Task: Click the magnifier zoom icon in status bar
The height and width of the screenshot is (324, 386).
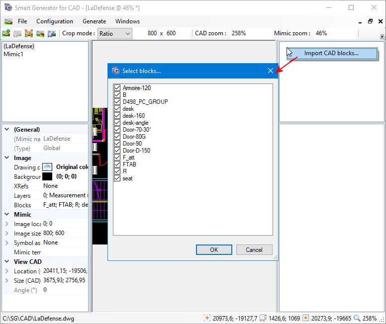Action: (x=357, y=318)
